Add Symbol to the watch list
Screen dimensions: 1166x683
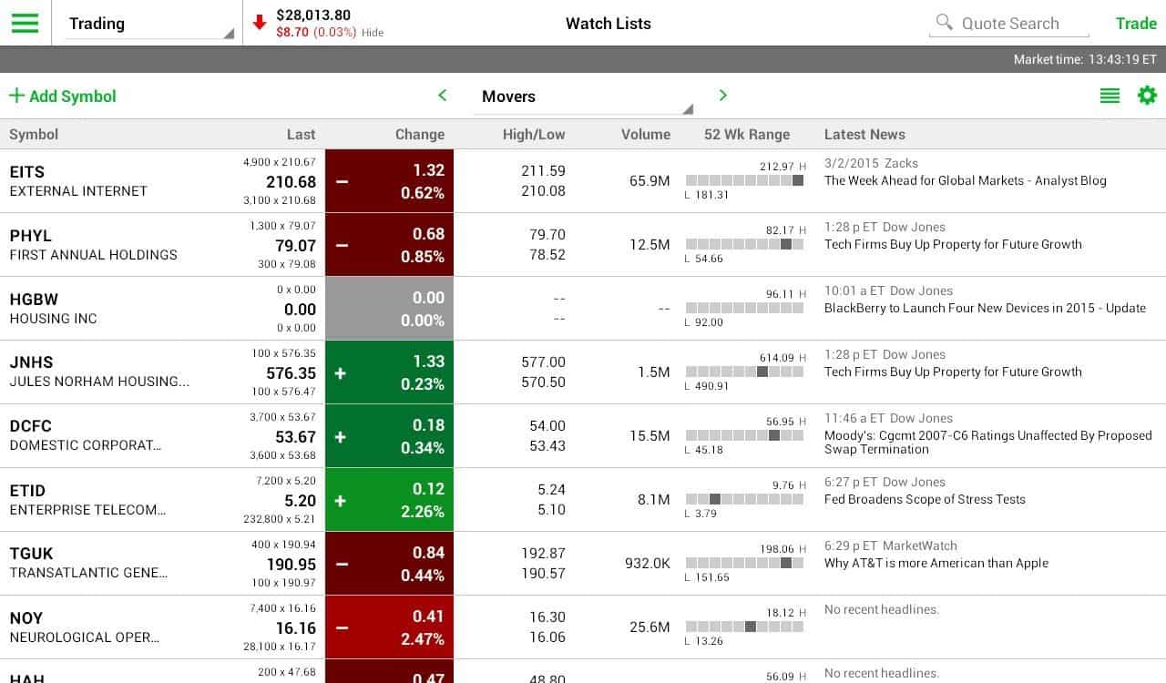pyautogui.click(x=63, y=96)
